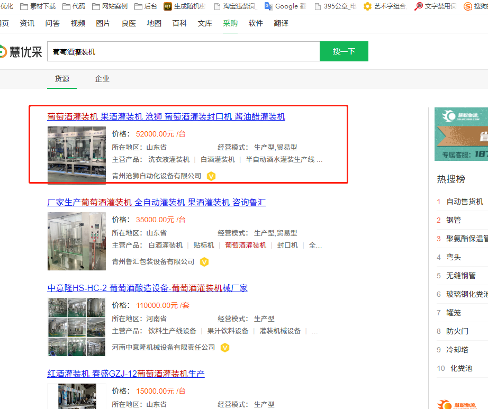
Task: Open listing 中意隆HS-HC-2 葡萄酒酿造设备
Action: tap(148, 288)
